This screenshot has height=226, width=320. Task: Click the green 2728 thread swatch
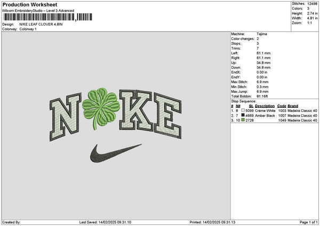tap(243, 120)
